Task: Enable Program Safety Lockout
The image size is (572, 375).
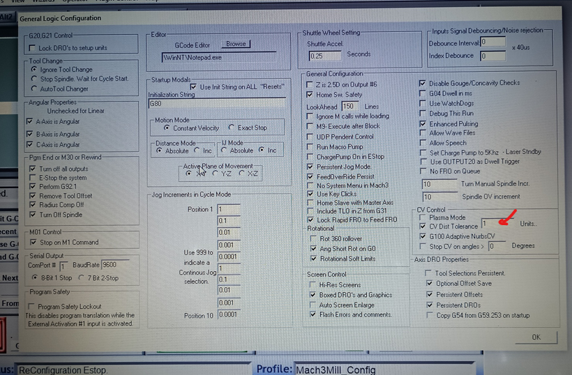Action: (31, 306)
